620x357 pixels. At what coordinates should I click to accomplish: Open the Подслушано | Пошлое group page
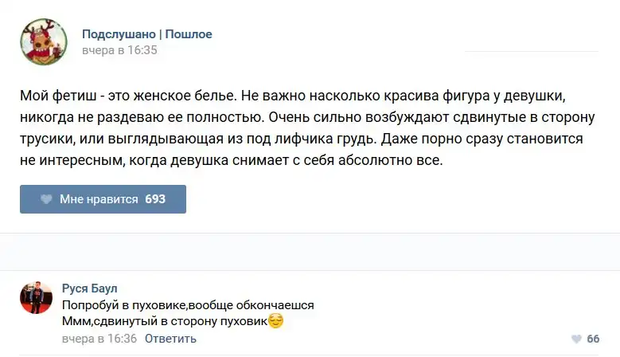click(x=146, y=34)
